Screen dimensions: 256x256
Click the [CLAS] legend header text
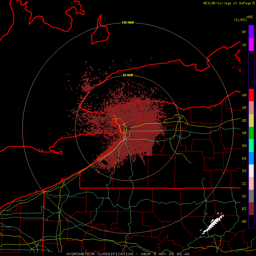240,20
